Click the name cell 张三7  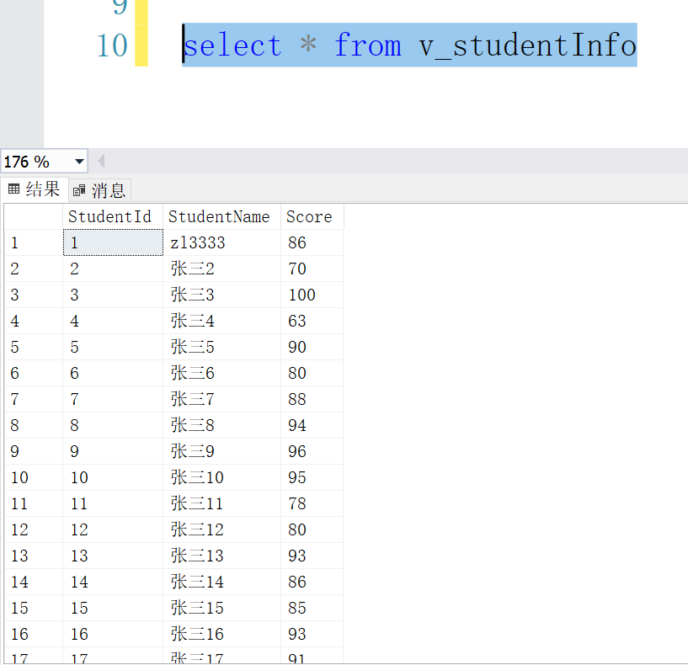pyautogui.click(x=221, y=399)
